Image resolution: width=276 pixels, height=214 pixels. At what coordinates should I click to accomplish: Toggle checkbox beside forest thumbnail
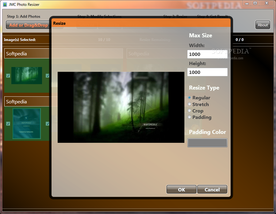point(8,76)
